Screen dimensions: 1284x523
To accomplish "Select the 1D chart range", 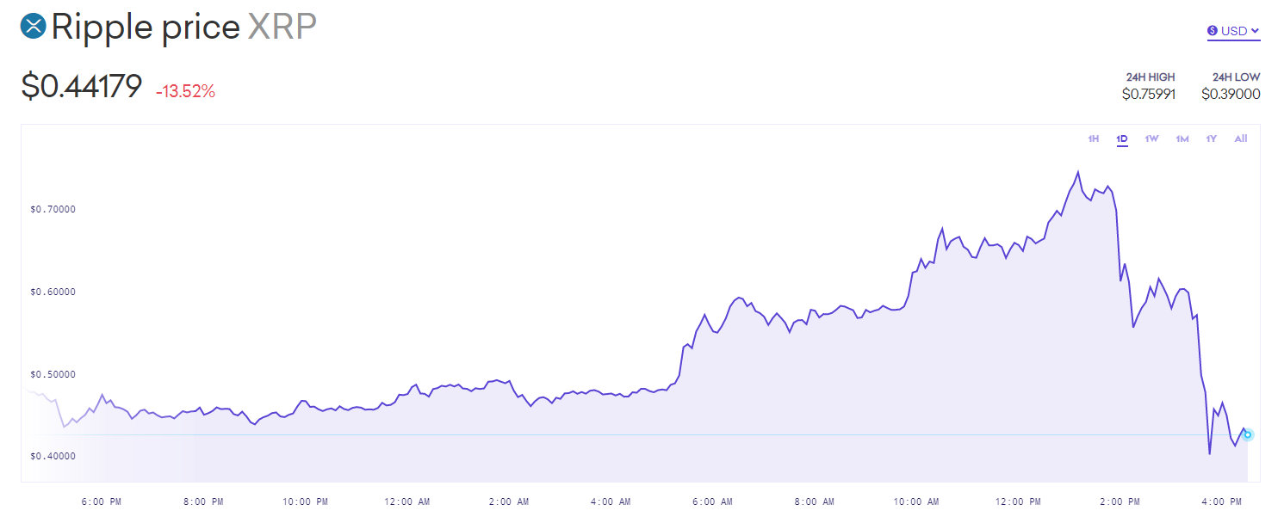I will [x=1122, y=138].
